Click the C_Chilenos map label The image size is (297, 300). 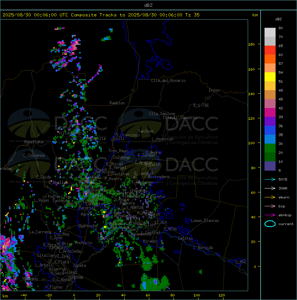pos(34,155)
